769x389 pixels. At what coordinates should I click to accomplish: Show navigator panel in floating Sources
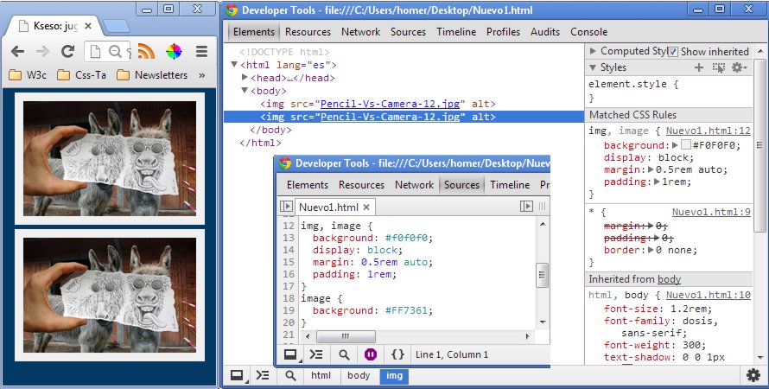[286, 207]
